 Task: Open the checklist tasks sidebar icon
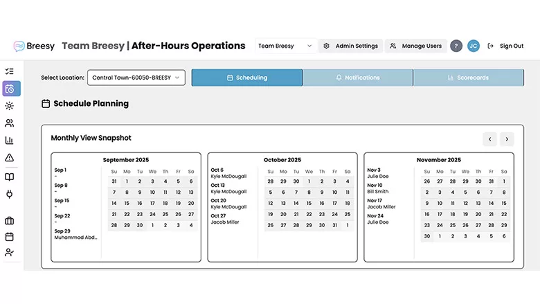click(x=9, y=71)
